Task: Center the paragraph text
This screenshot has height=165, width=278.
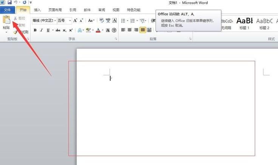Action: [x=130, y=30]
